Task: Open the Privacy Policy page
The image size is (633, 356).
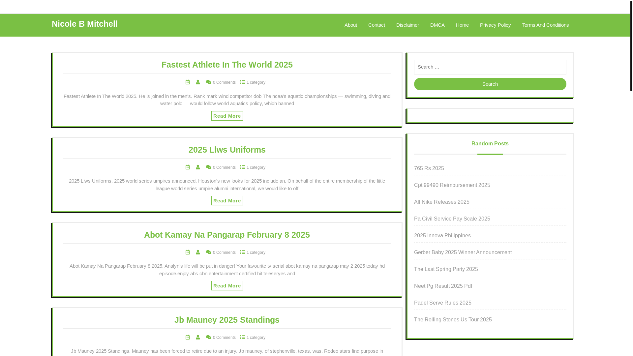Action: (495, 25)
